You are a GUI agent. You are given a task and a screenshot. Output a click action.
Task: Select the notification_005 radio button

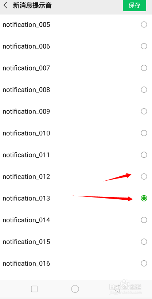[x=144, y=24]
